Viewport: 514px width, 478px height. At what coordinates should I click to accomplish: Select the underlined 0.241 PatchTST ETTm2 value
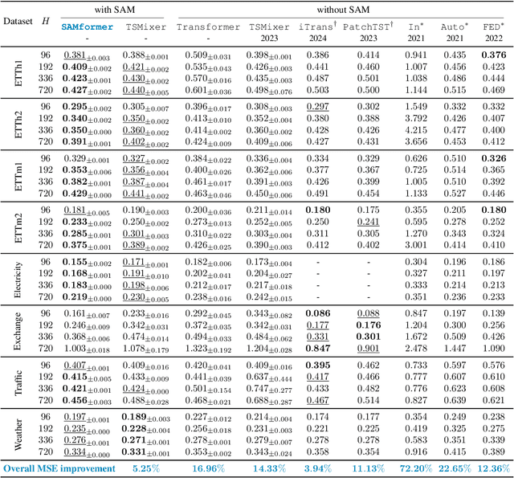pyautogui.click(x=369, y=222)
